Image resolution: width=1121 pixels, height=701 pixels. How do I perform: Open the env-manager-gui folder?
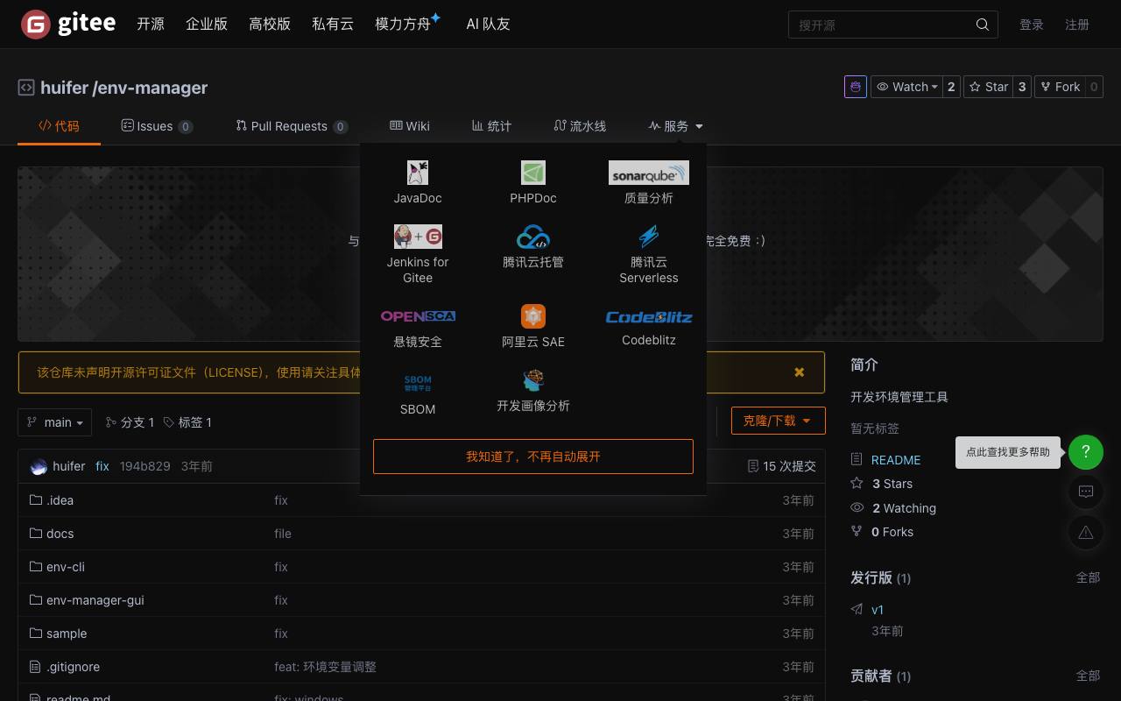click(95, 600)
